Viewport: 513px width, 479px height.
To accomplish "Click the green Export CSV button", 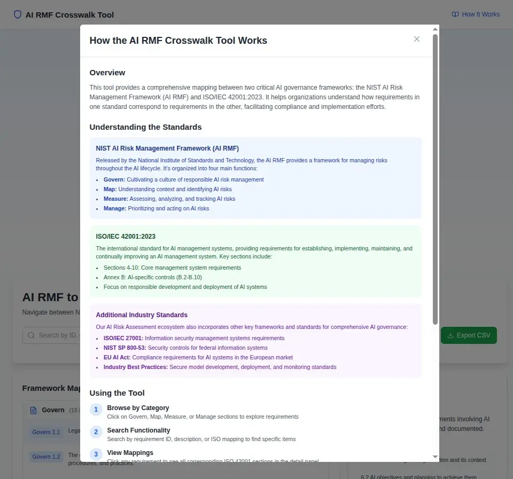I will tap(469, 335).
